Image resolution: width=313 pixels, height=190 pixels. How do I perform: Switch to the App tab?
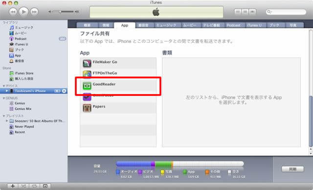click(125, 25)
